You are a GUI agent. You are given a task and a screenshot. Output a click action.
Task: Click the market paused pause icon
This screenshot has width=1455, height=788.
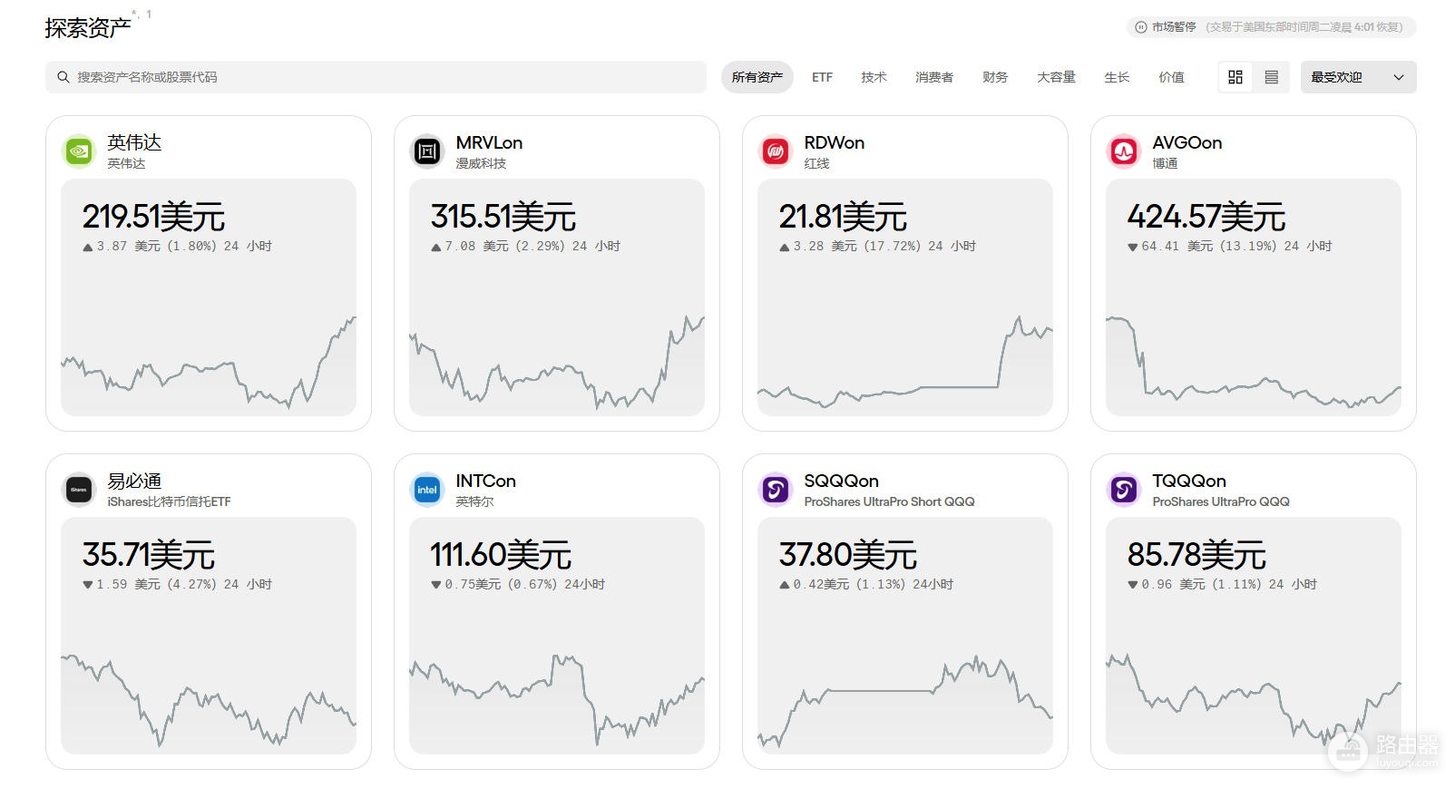tap(1141, 27)
